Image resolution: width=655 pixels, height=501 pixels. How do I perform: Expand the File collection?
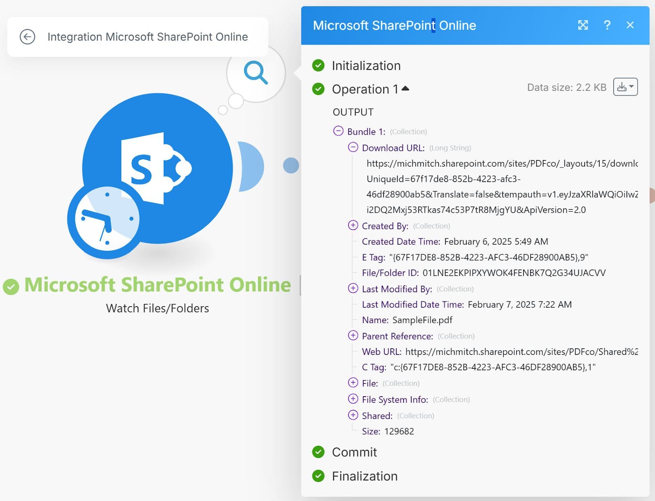(353, 383)
